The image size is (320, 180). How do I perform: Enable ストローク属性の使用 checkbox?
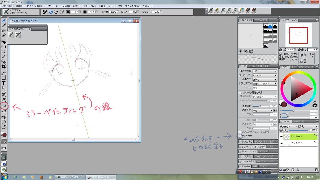coord(240,92)
